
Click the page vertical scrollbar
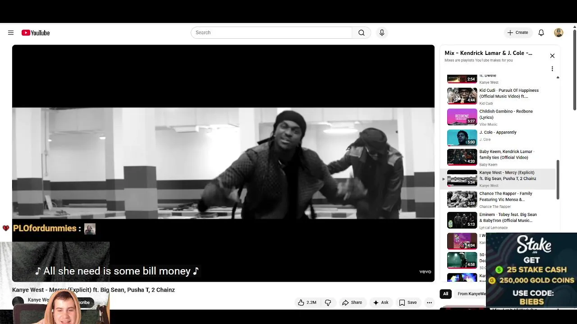574,69
